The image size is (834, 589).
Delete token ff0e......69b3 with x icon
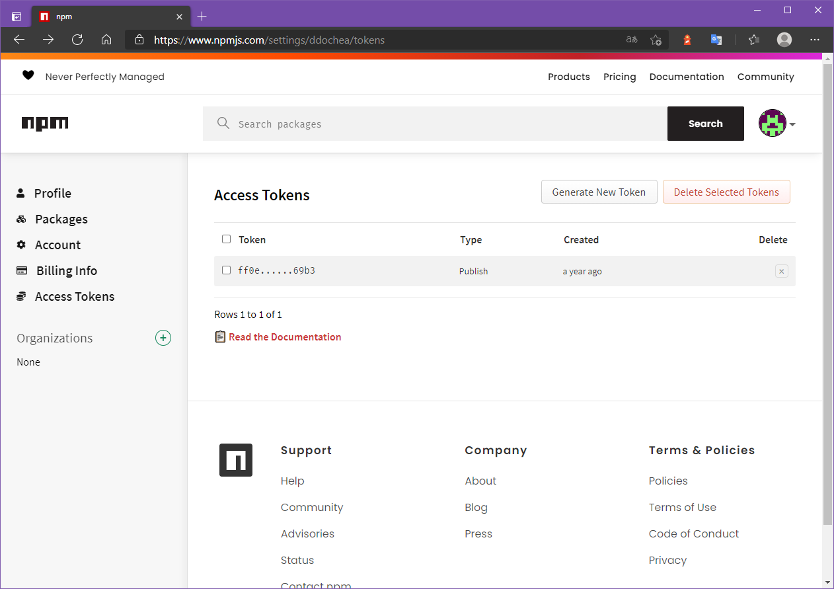pyautogui.click(x=782, y=271)
